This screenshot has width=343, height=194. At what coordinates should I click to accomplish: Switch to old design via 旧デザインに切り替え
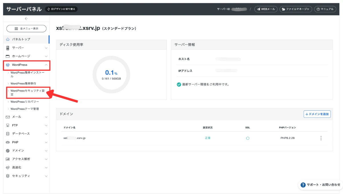tap(61, 9)
